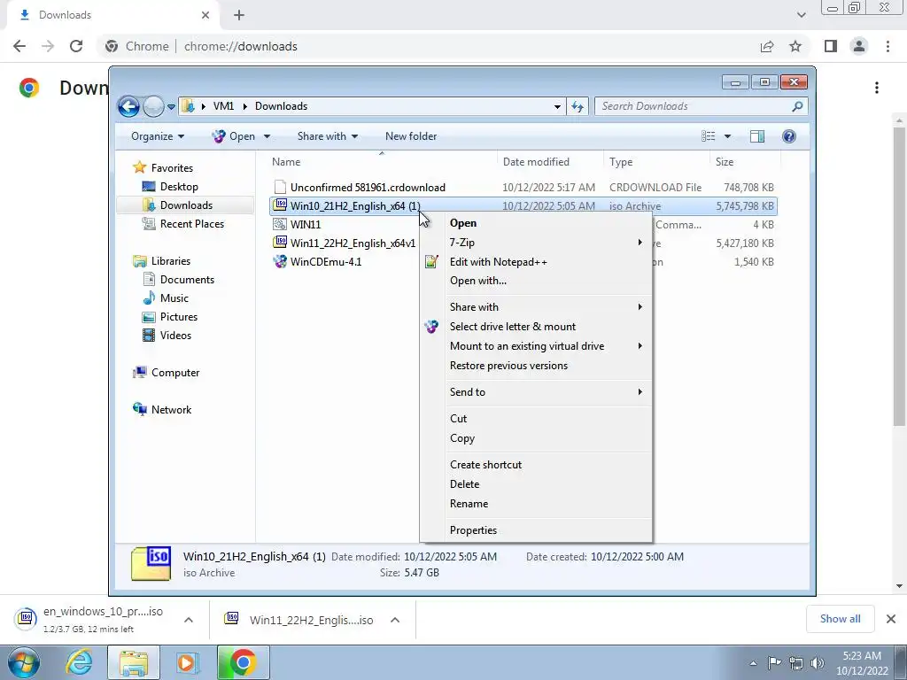The width and height of the screenshot is (907, 680).
Task: Create a New folder
Action: (x=411, y=136)
